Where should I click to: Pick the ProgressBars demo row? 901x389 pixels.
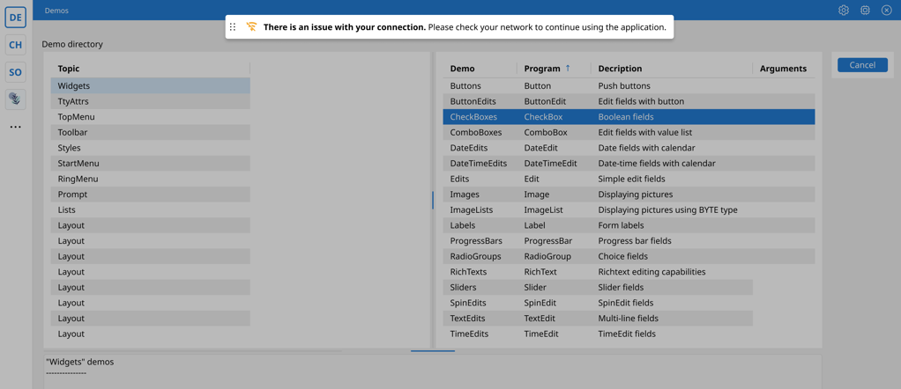[476, 240]
